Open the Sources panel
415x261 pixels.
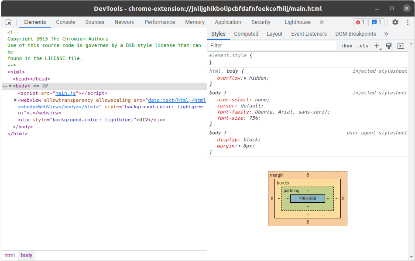[x=95, y=22]
